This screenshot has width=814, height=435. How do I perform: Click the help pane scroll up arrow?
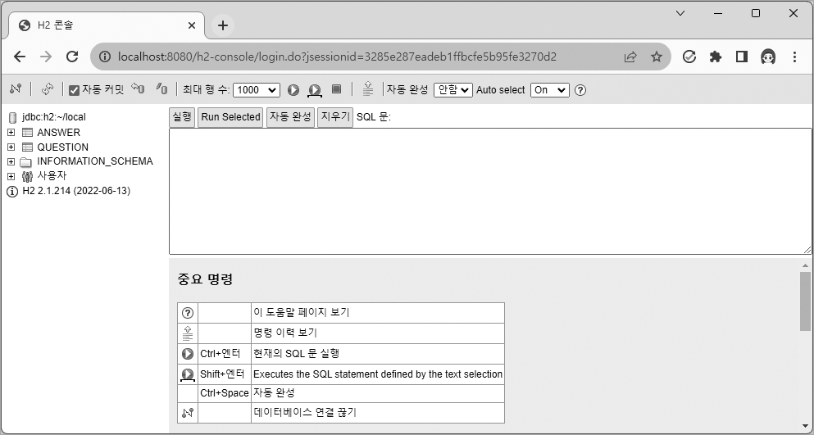(805, 265)
